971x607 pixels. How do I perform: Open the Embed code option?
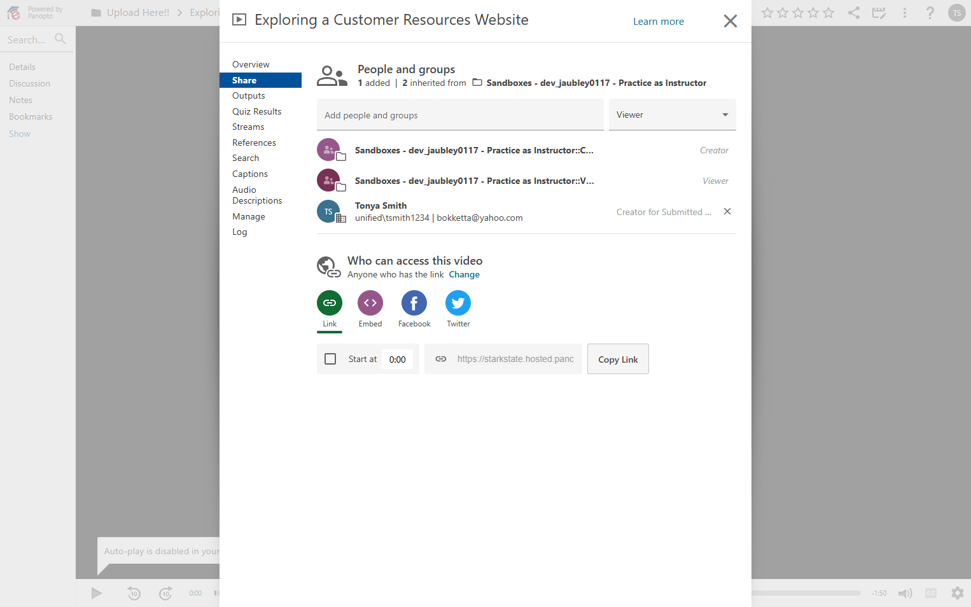click(370, 303)
